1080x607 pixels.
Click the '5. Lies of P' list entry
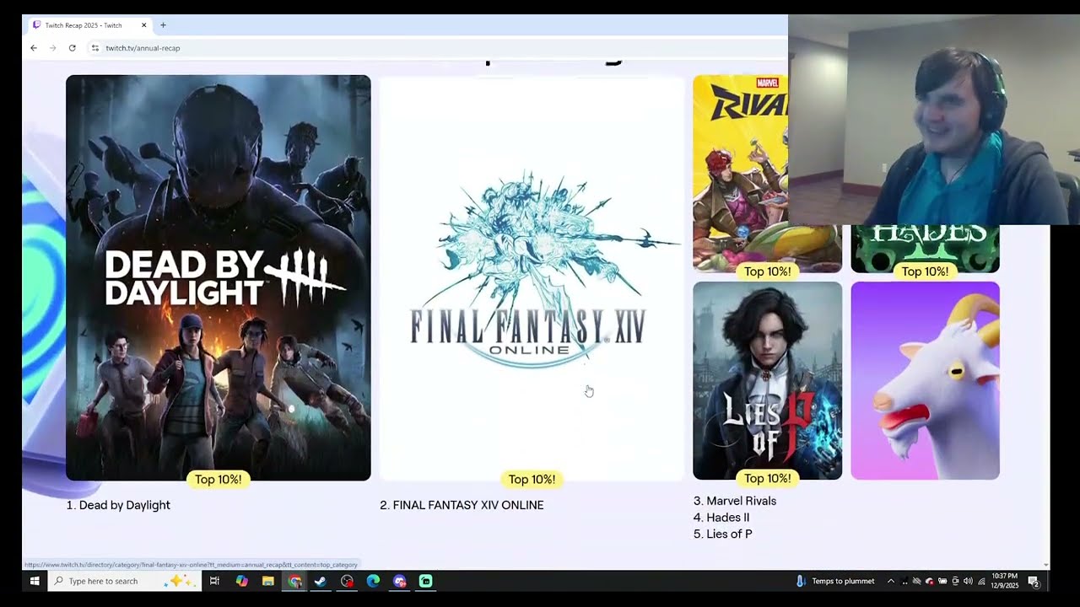723,534
